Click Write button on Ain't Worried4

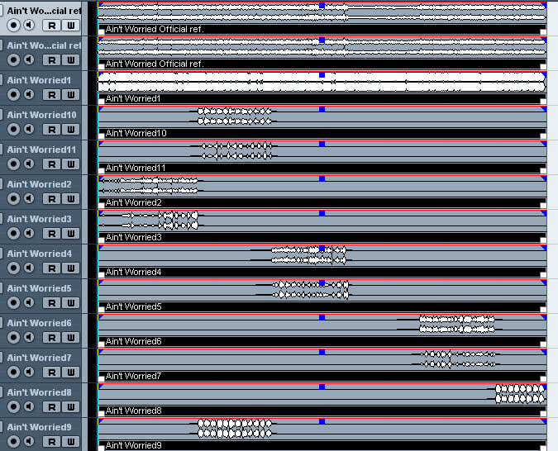pyautogui.click(x=71, y=268)
